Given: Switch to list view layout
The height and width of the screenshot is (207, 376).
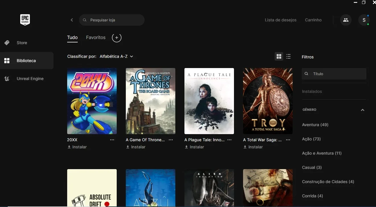Looking at the screenshot, I should [x=288, y=56].
